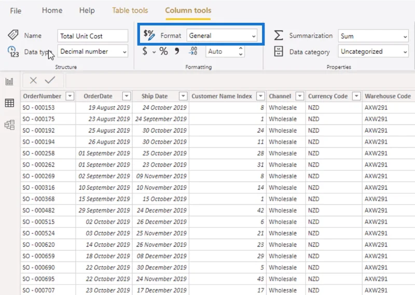Click the decimal places icon
Viewport: 415px width, 295px height.
click(x=193, y=51)
